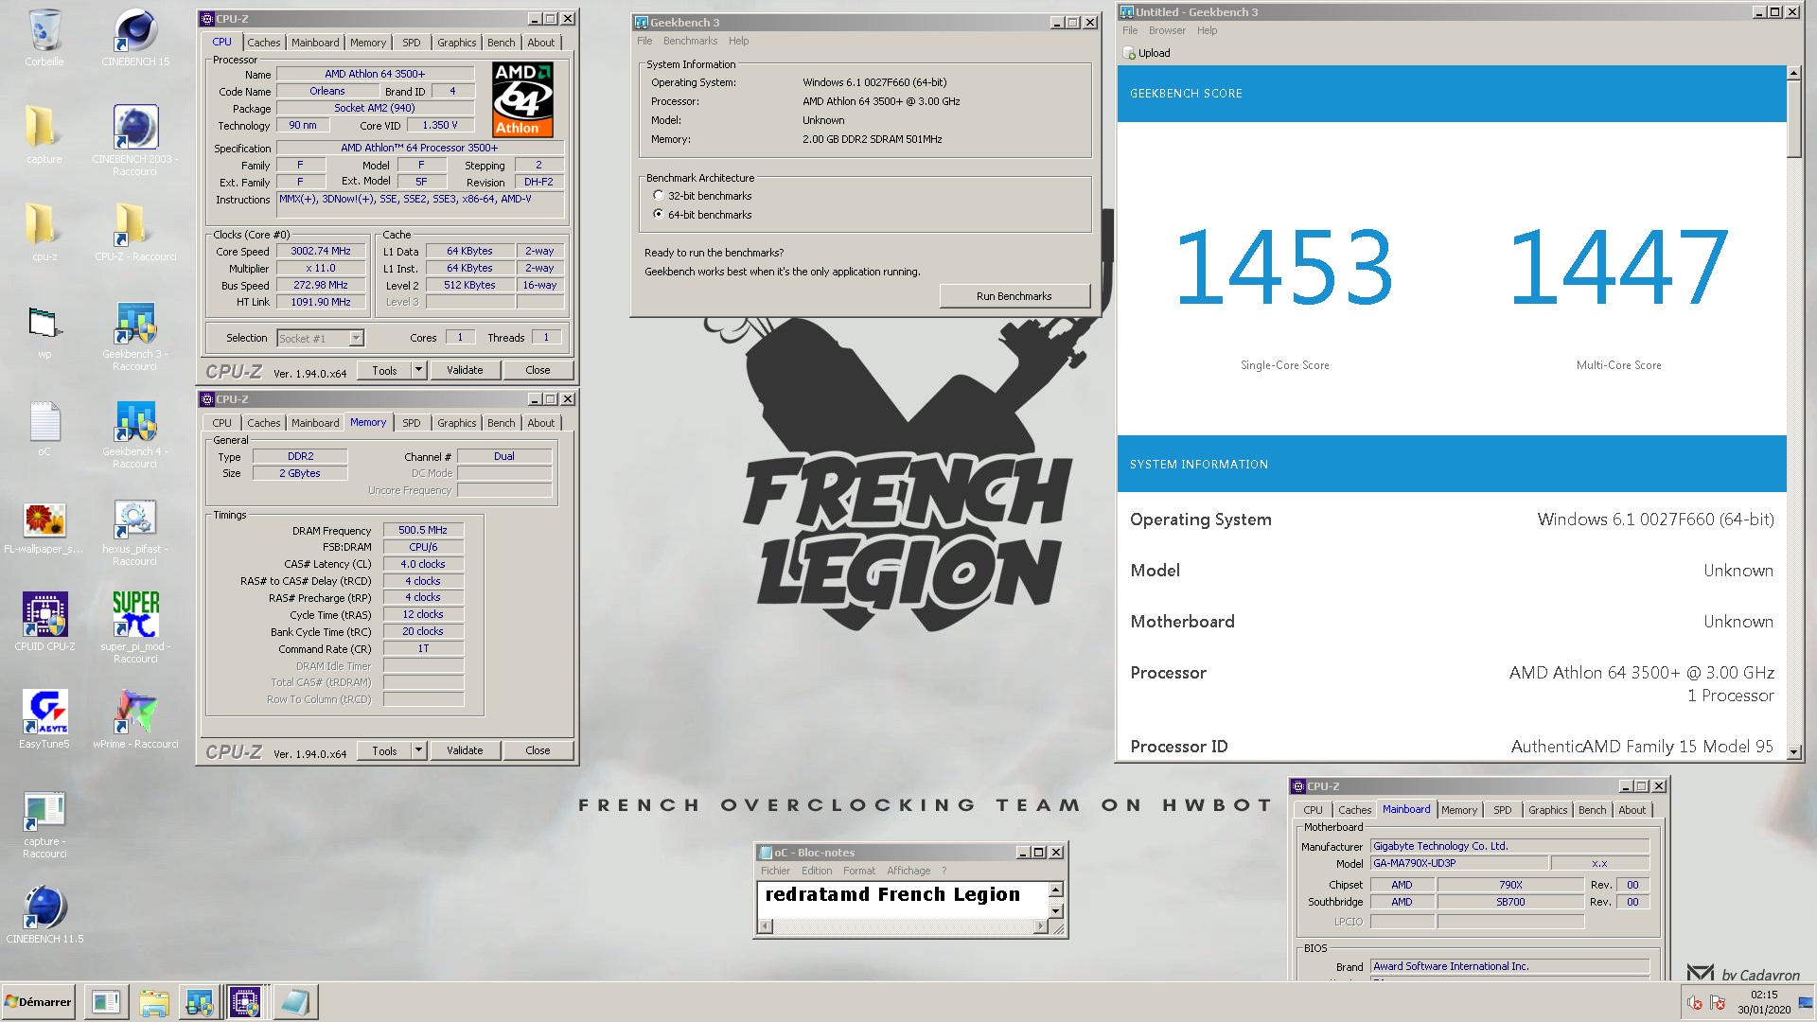This screenshot has width=1817, height=1022.
Task: Click the Help menu in Geekbench 3
Action: [738, 41]
